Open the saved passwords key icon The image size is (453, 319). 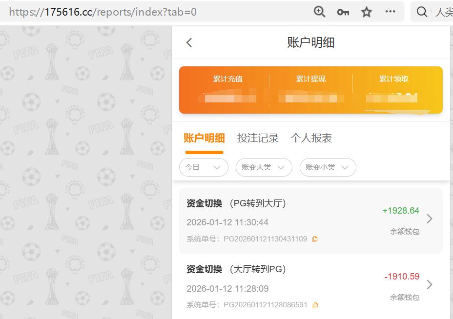click(343, 11)
